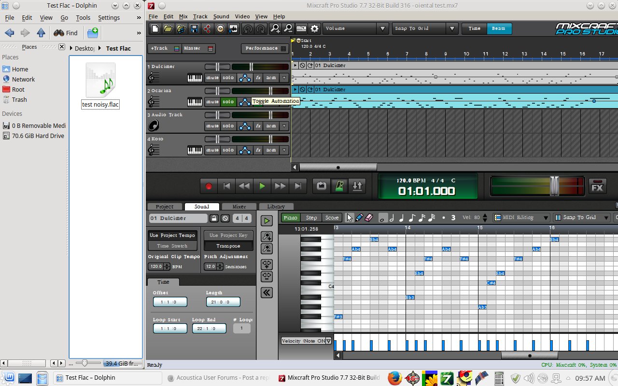Screen dimensions: 618x386
Task: Zoom in the sound editor vertically
Action: pyautogui.click(x=267, y=236)
